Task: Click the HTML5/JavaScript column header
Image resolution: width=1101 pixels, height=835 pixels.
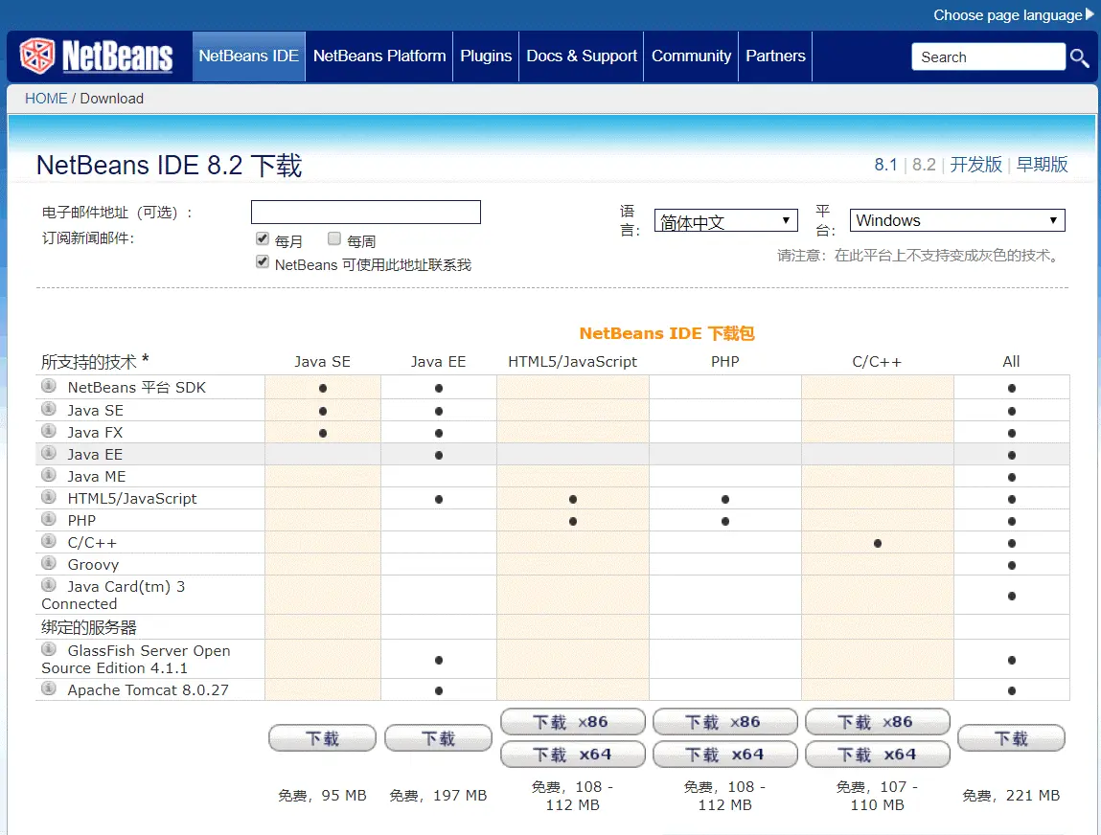Action: pos(572,361)
